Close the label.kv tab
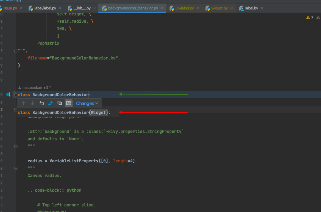321x212 pixels. pos(262,8)
